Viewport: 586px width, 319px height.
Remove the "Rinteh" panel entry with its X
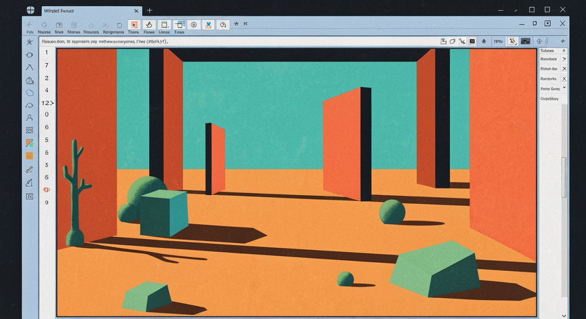pos(564,69)
